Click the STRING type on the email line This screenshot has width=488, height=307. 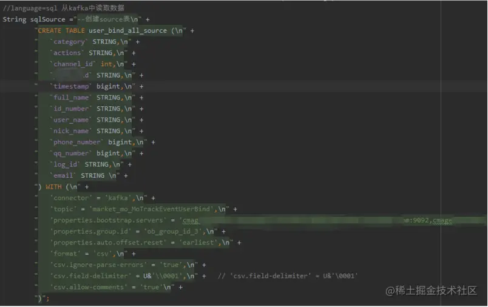(92, 175)
